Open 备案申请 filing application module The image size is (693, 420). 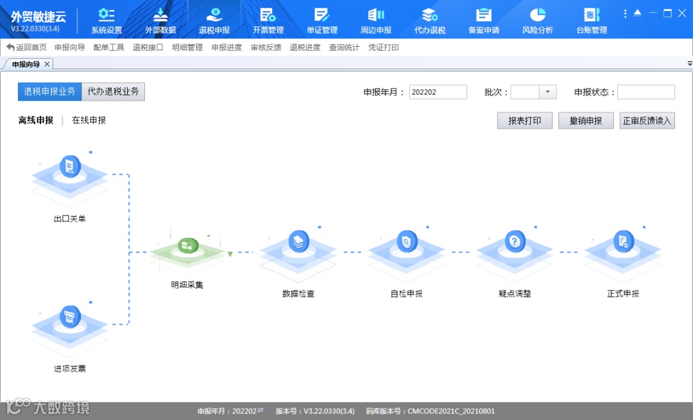pos(484,21)
